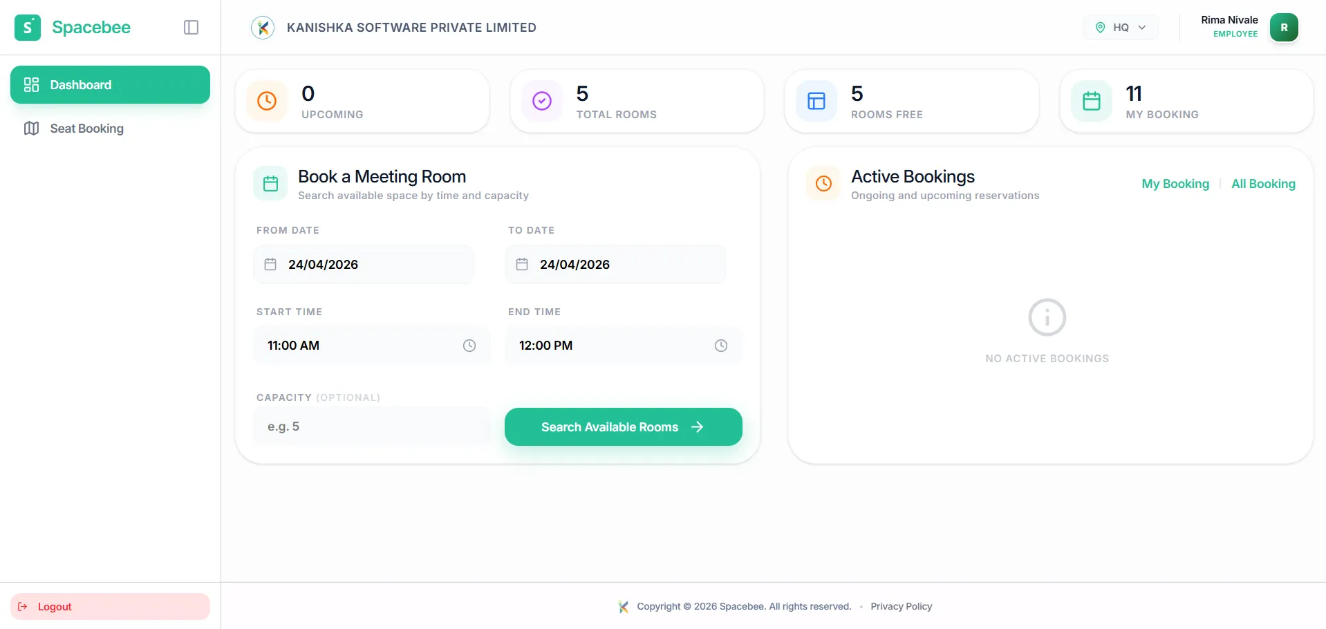Click the Rima Nivale user name

click(x=1229, y=20)
